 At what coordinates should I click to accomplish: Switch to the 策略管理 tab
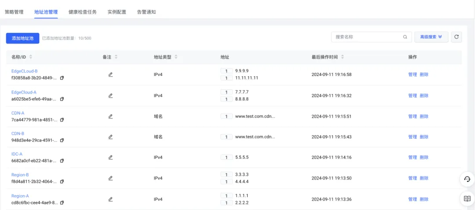coord(14,12)
